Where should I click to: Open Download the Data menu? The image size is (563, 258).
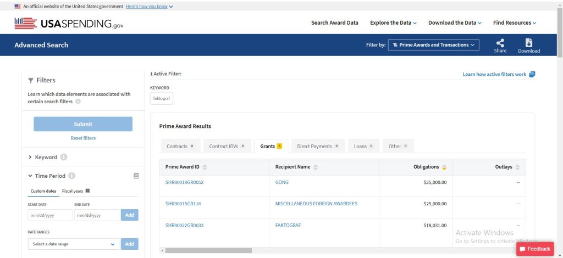click(x=455, y=23)
